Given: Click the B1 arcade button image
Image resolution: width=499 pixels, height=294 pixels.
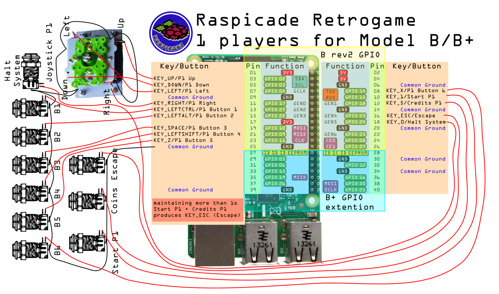Looking at the screenshot, I should [x=31, y=108].
